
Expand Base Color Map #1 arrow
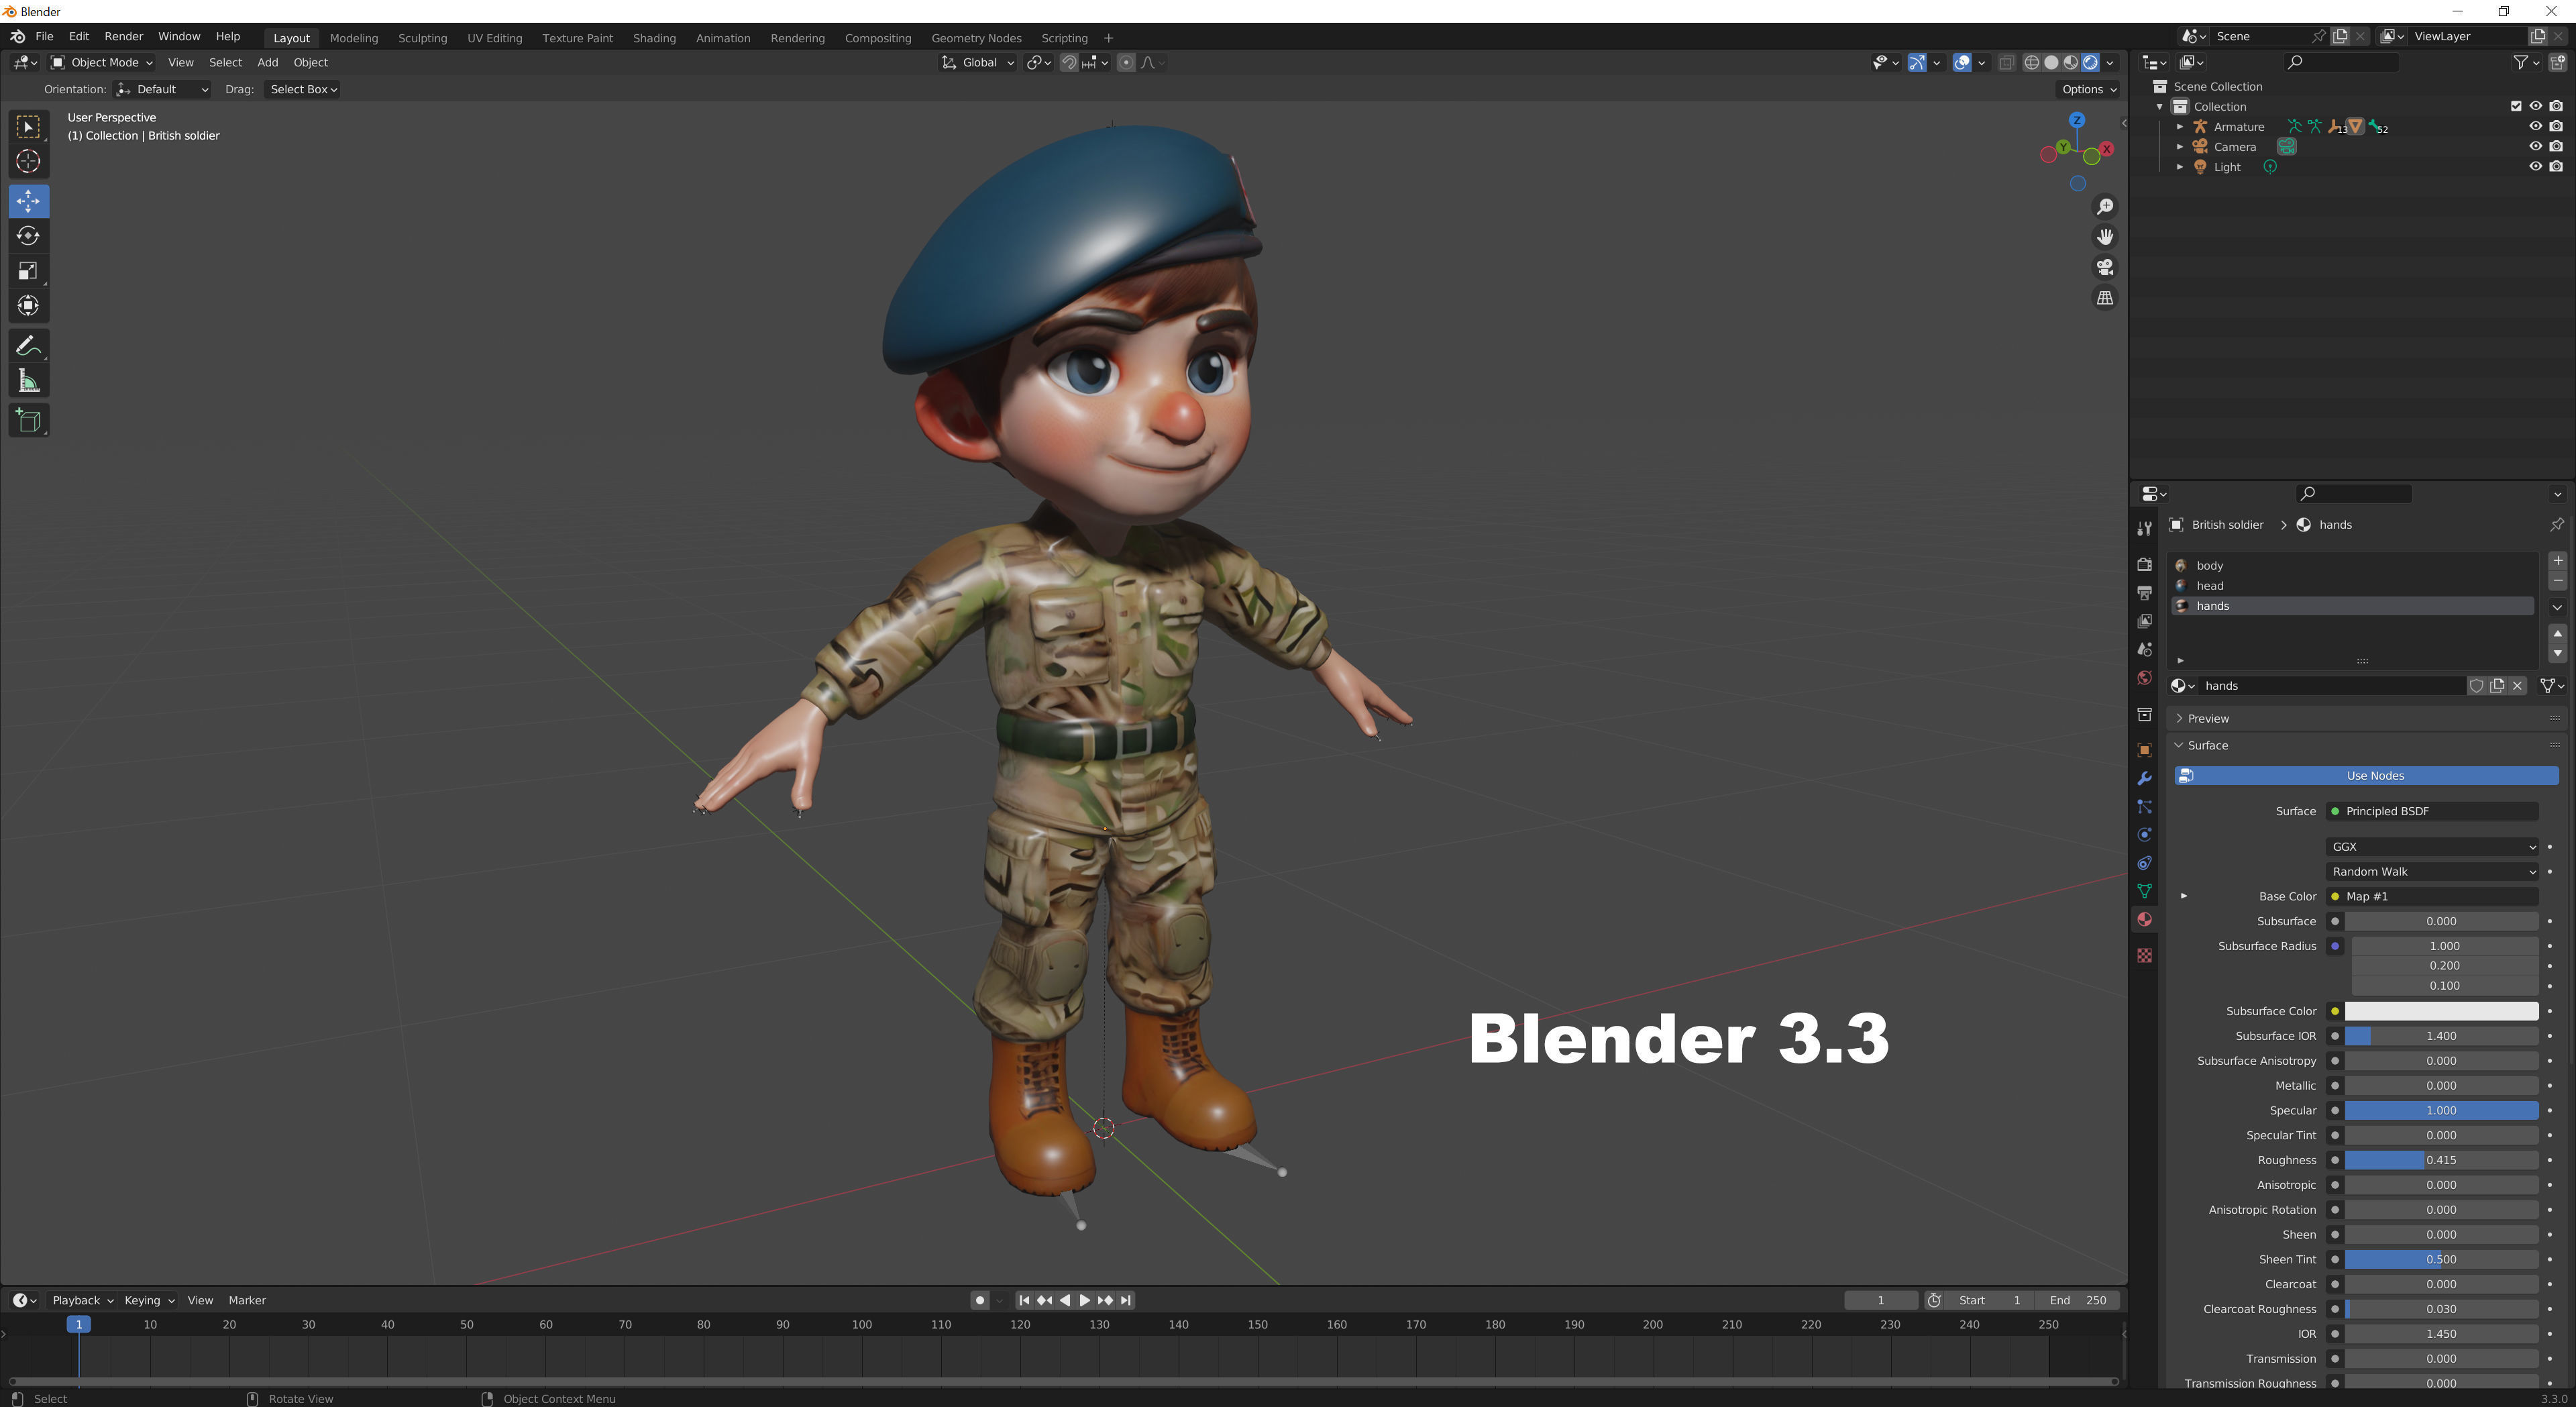click(2184, 897)
